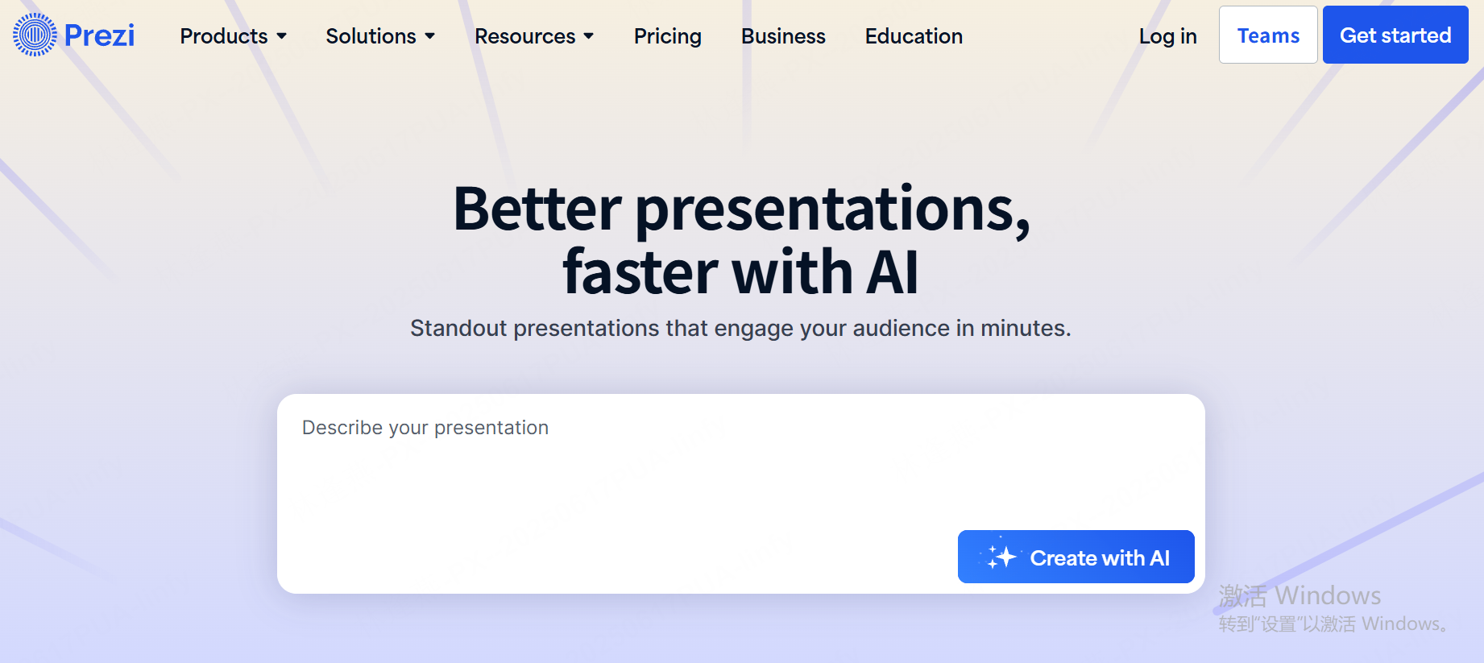Open the Resources menu label
1484x663 pixels.
(x=525, y=36)
